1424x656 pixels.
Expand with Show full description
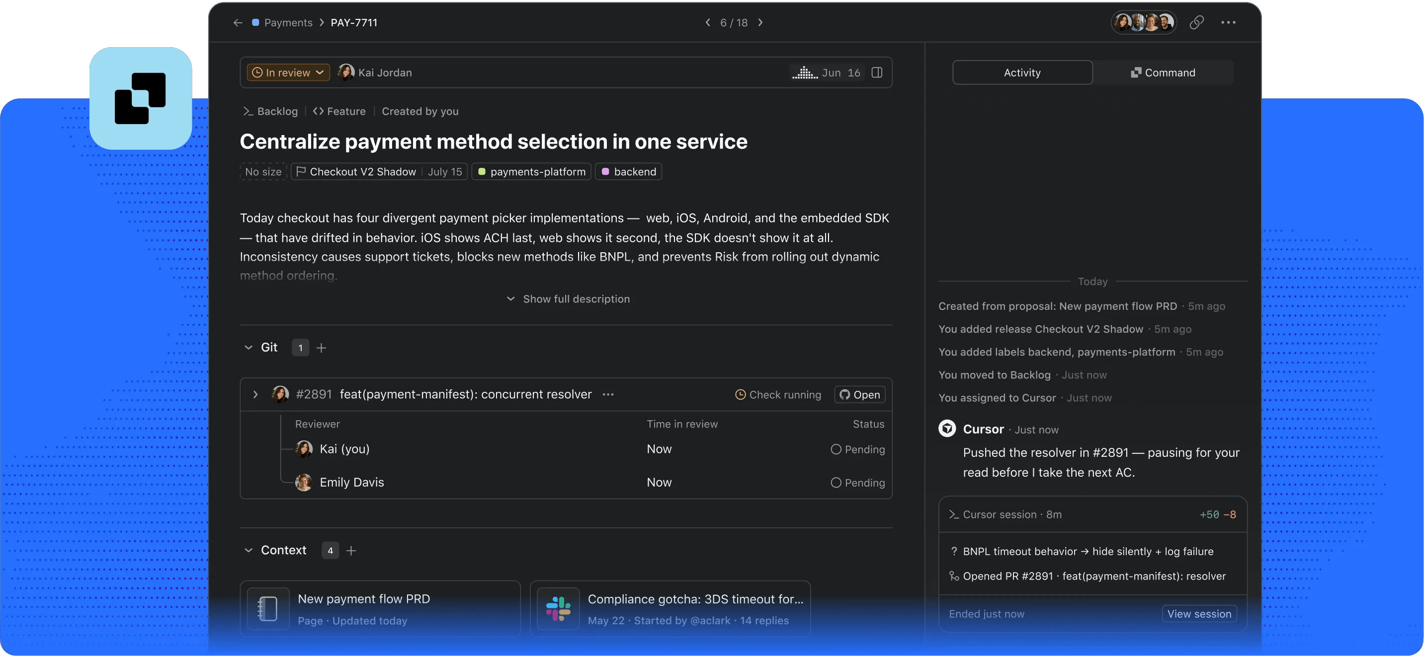568,299
